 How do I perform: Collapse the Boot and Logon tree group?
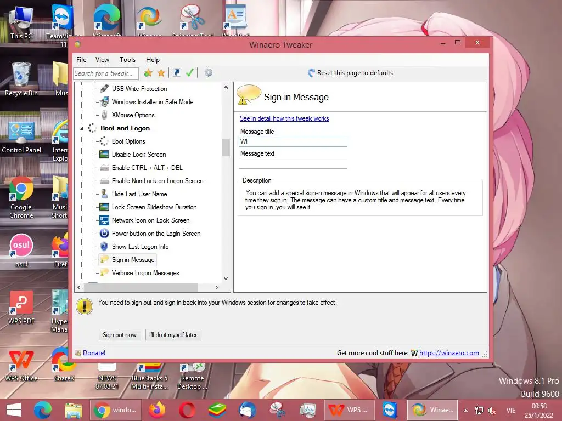tap(82, 128)
